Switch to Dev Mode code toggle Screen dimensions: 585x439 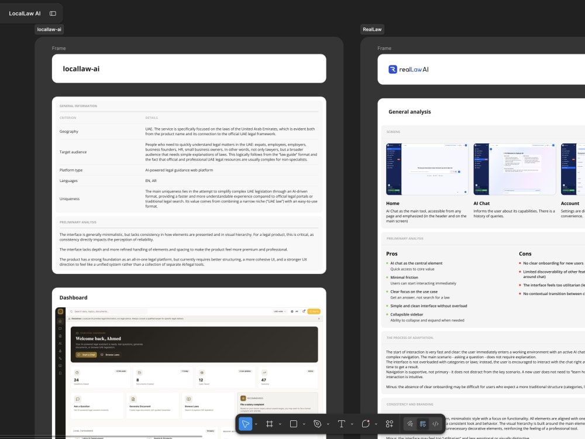[x=435, y=424]
